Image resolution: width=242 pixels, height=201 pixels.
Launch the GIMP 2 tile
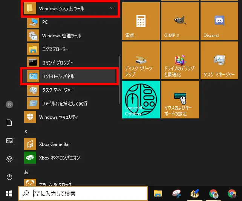pos(180,21)
